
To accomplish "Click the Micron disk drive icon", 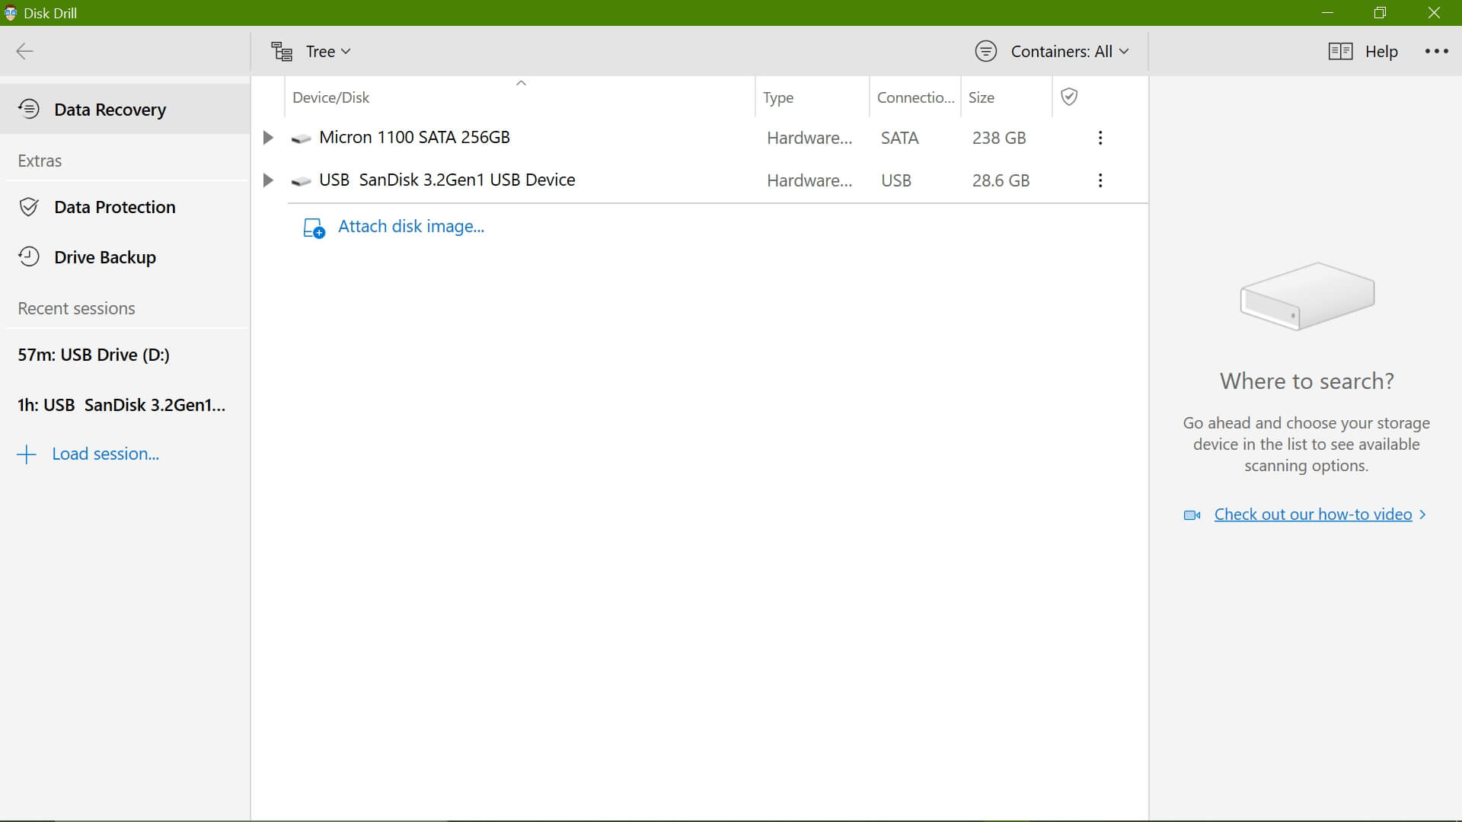I will [301, 139].
